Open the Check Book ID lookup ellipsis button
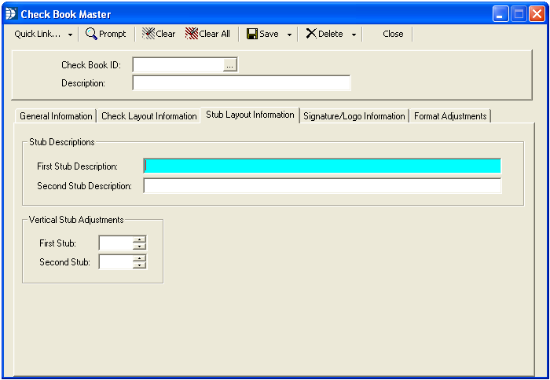The width and height of the screenshot is (550, 380). coord(230,65)
